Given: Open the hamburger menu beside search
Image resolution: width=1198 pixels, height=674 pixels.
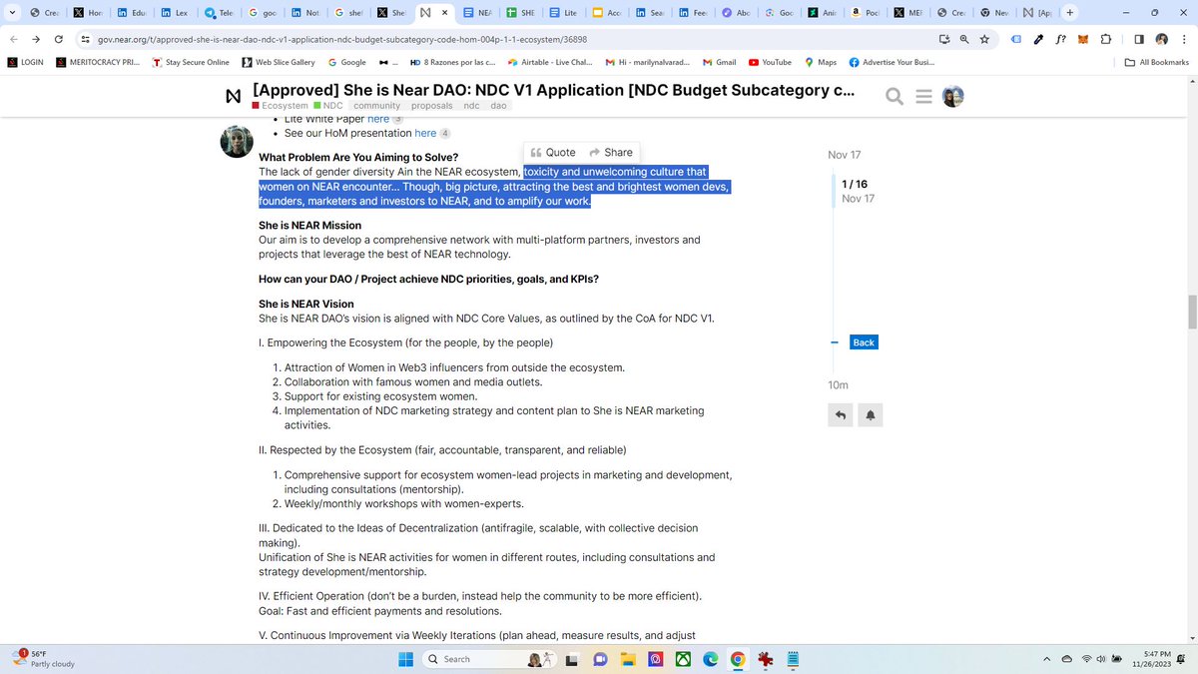Looking at the screenshot, I should 923,96.
